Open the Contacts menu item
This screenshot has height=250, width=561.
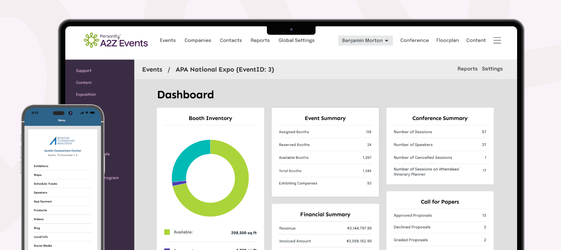[231, 40]
